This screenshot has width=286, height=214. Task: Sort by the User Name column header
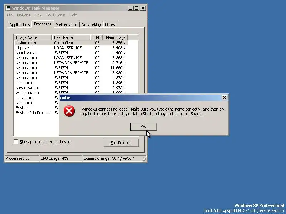click(71, 37)
